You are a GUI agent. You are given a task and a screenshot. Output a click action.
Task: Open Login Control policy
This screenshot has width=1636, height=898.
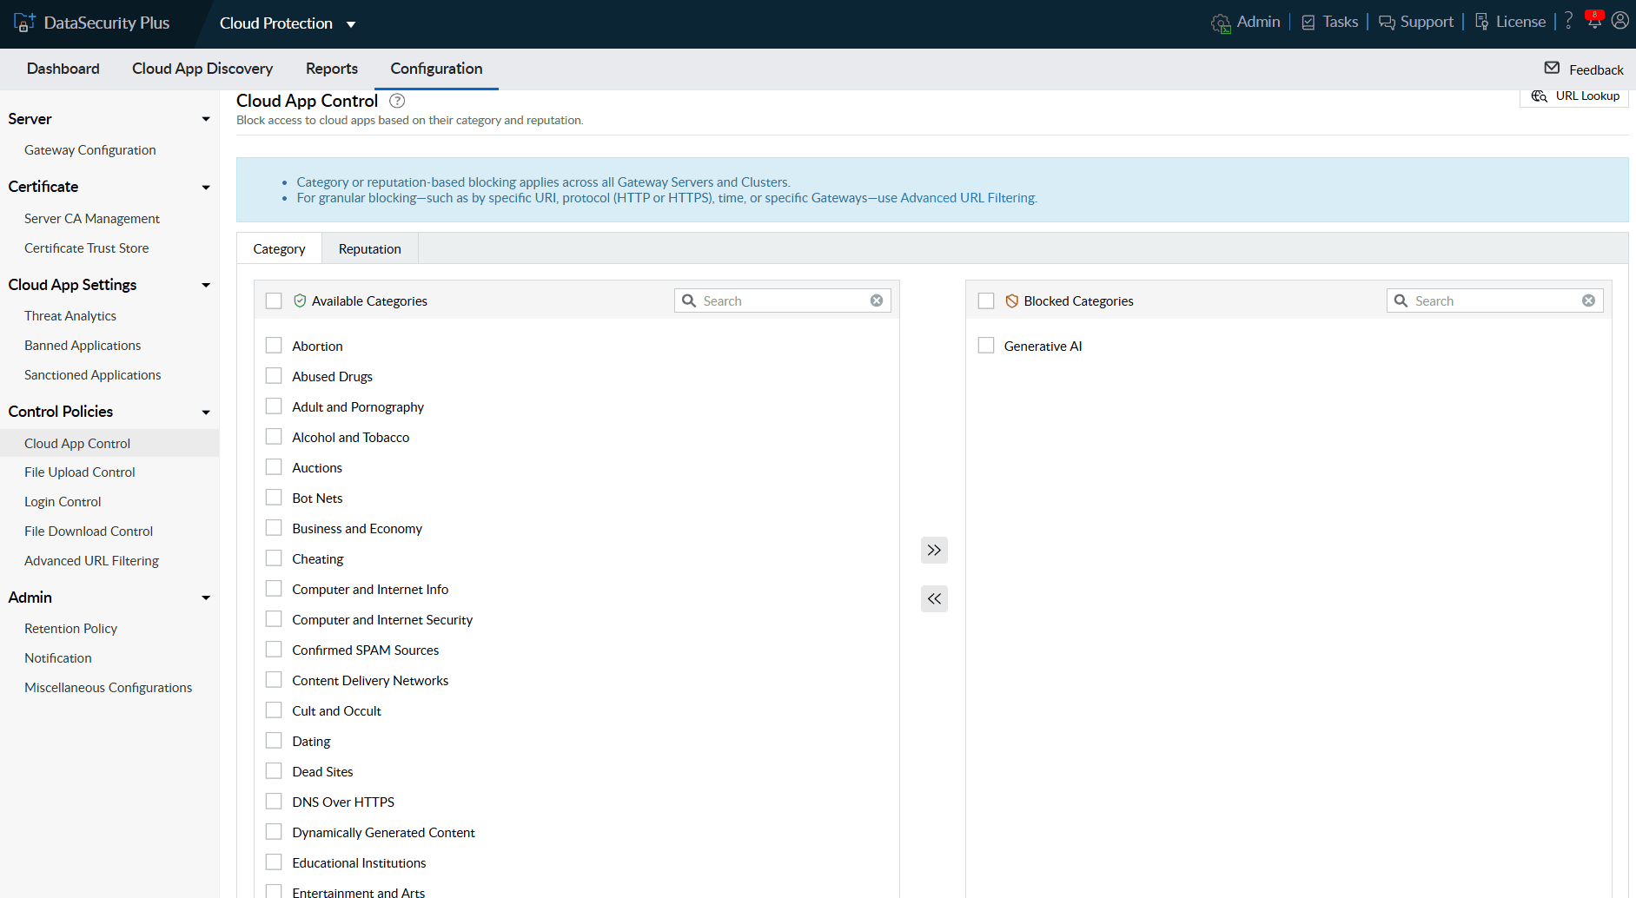[x=63, y=502]
